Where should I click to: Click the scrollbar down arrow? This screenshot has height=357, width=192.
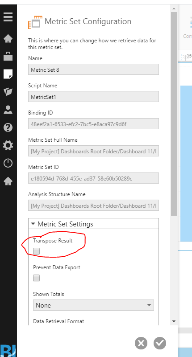174,321
